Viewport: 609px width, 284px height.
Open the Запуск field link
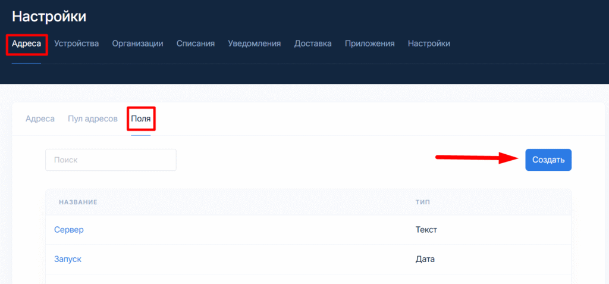(x=68, y=259)
